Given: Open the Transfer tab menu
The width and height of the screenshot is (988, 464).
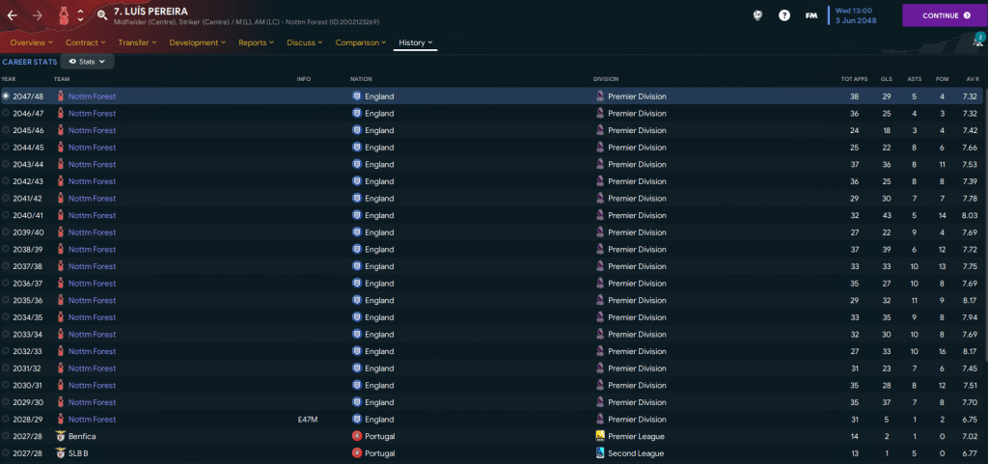Looking at the screenshot, I should 140,43.
